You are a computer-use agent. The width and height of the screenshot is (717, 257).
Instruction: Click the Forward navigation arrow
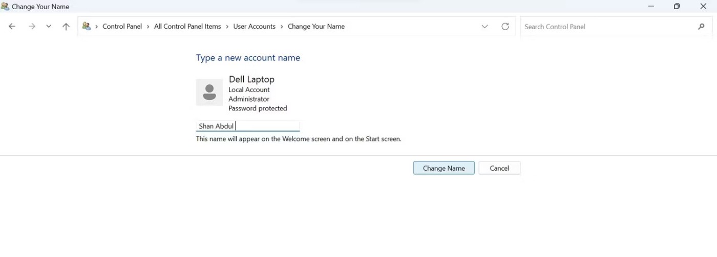click(32, 27)
